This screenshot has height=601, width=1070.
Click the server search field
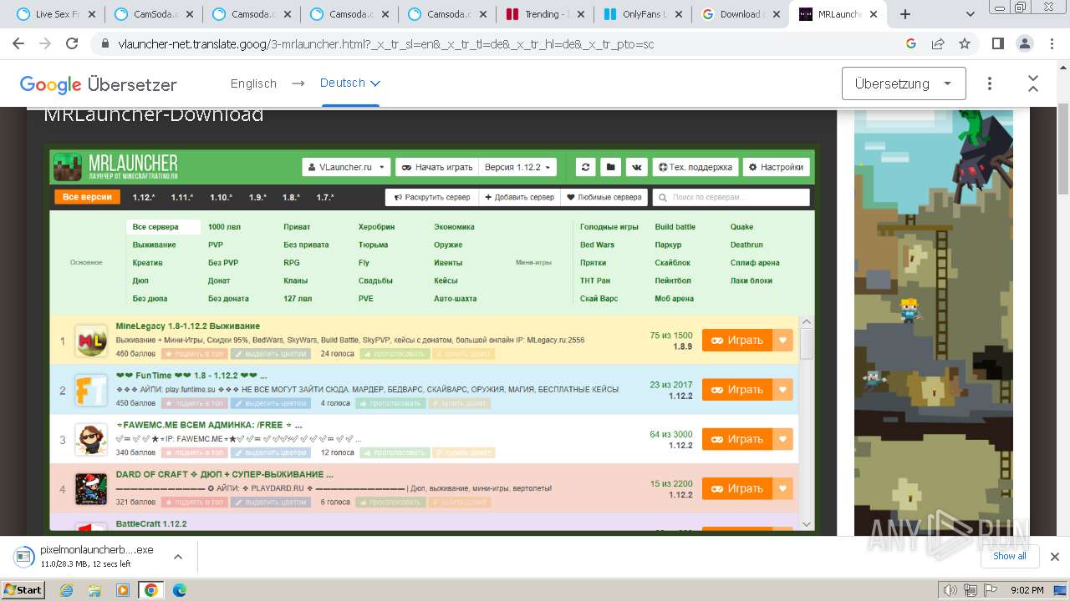tap(731, 197)
